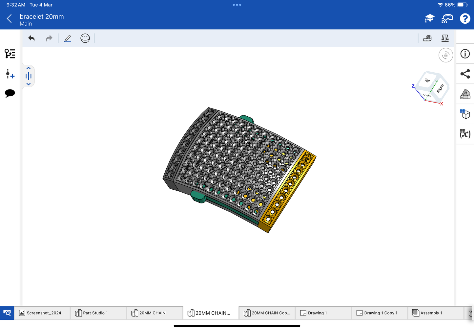This screenshot has height=330, width=474.
Task: Switch to the Part Studio 1 tab
Action: (x=95, y=313)
